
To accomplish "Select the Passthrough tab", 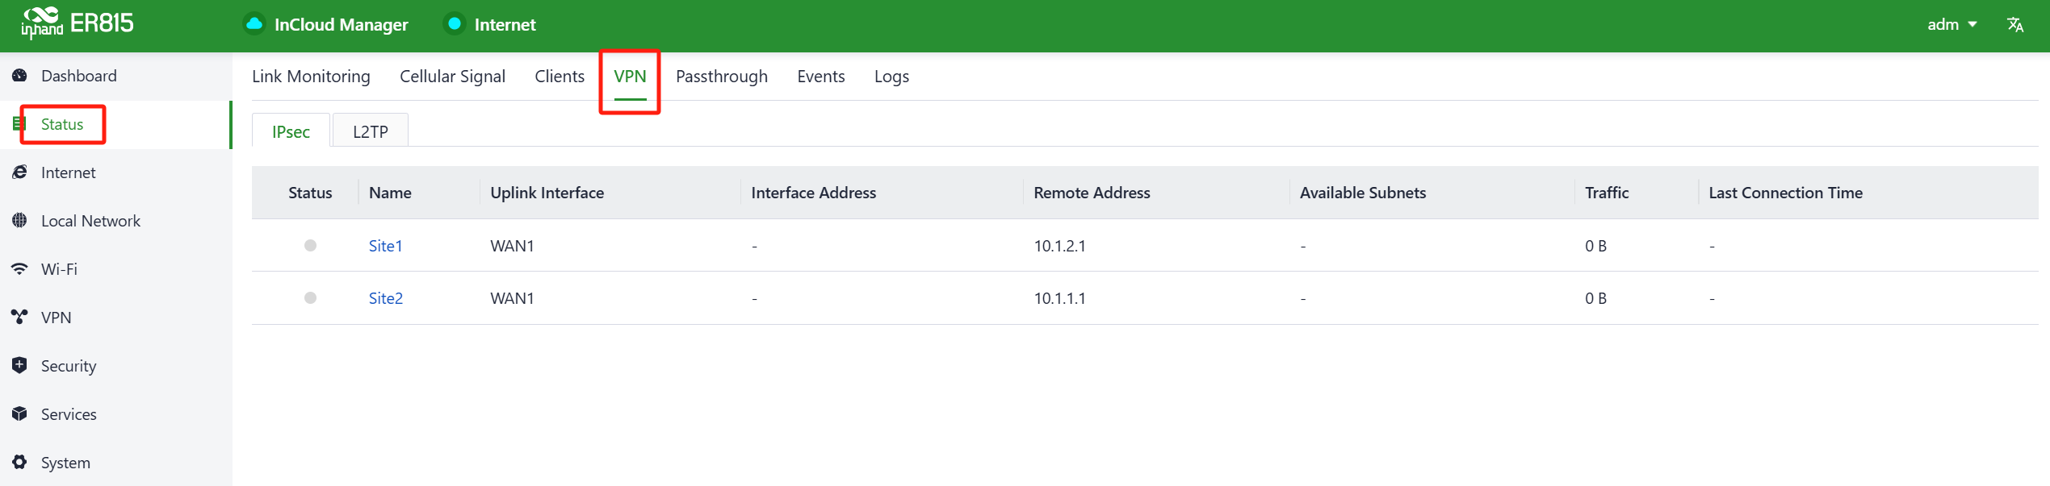I will click(721, 77).
